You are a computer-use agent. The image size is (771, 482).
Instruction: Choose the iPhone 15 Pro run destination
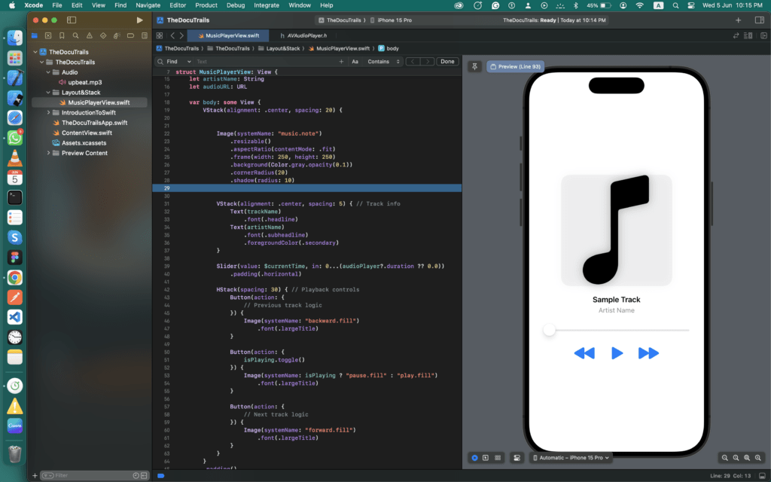click(x=391, y=20)
